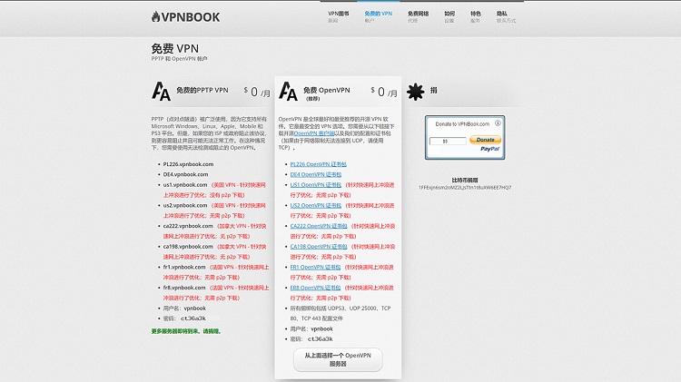The width and height of the screenshot is (681, 382).
Task: Click the 比特币捐赠 heading
Action: coord(465,181)
